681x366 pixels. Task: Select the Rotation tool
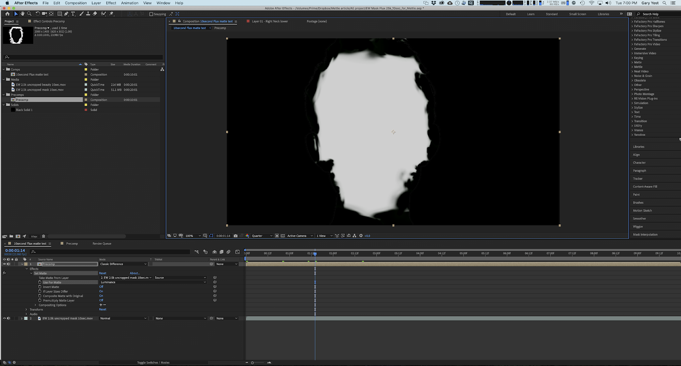(x=38, y=14)
